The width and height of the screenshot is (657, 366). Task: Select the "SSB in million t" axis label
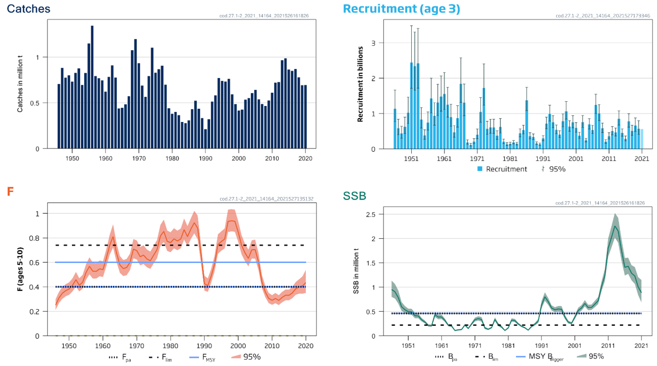356,270
